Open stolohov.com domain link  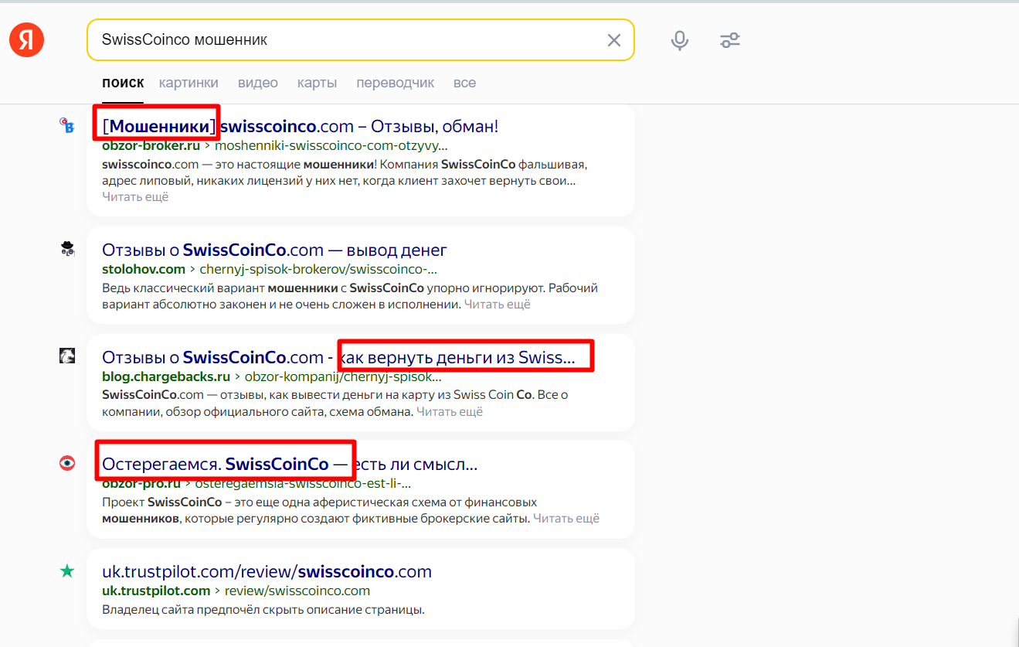pos(144,269)
